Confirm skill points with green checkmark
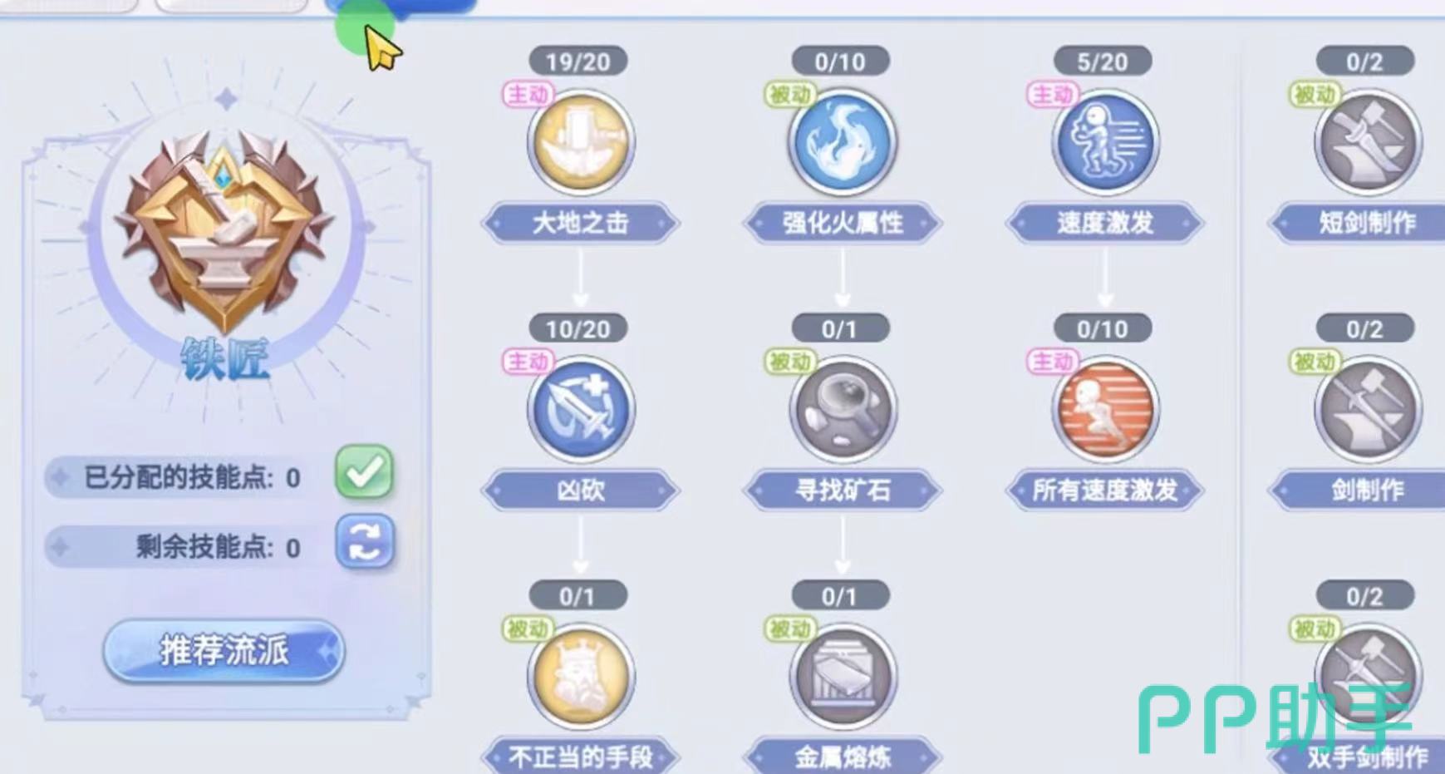This screenshot has height=774, width=1445. pyautogui.click(x=364, y=472)
